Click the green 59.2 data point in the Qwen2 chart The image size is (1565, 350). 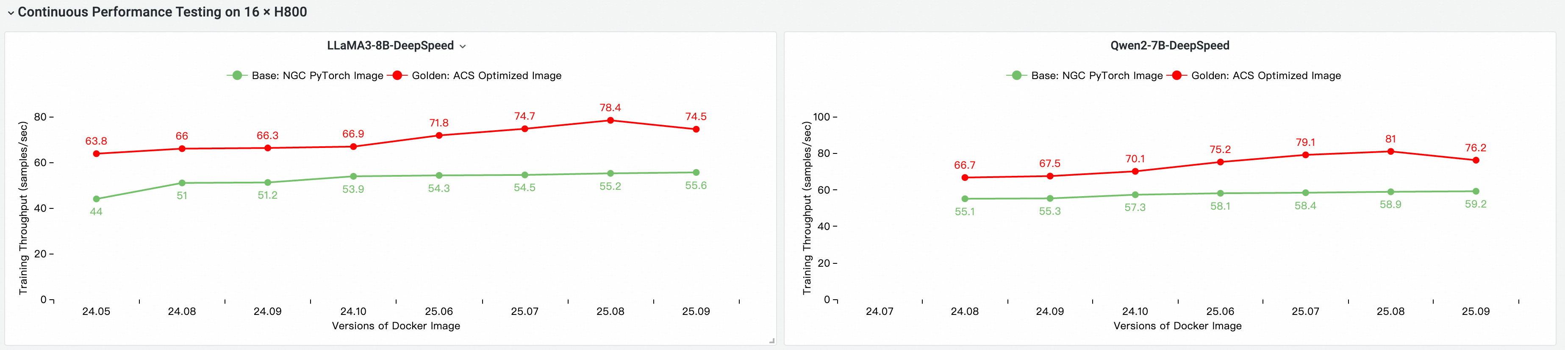[1476, 191]
